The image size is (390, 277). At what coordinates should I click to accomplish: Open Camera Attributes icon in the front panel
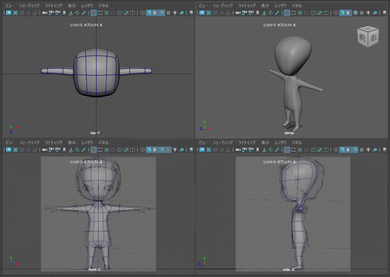pyautogui.click(x=57, y=150)
